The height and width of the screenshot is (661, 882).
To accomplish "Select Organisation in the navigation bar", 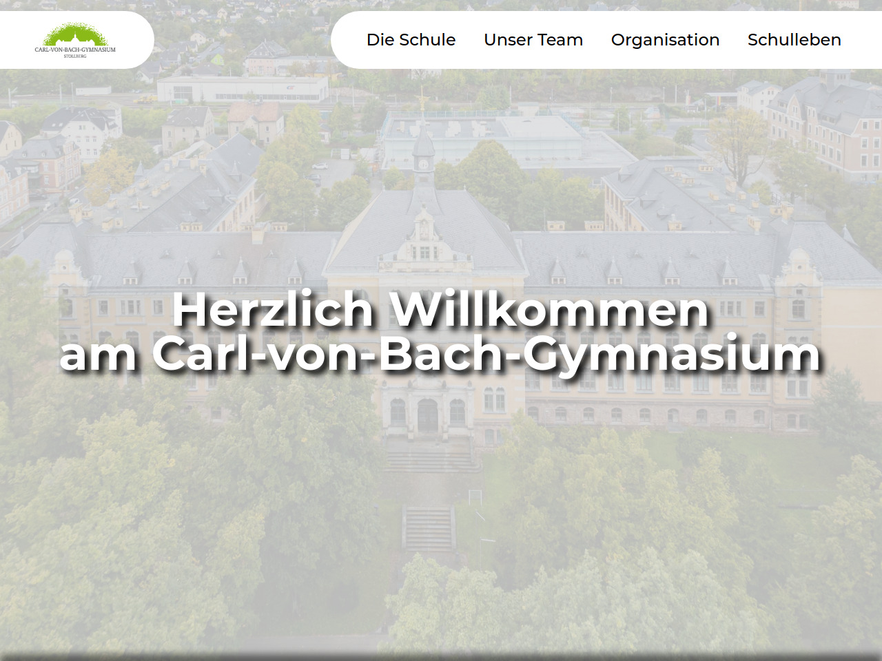I will point(665,40).
